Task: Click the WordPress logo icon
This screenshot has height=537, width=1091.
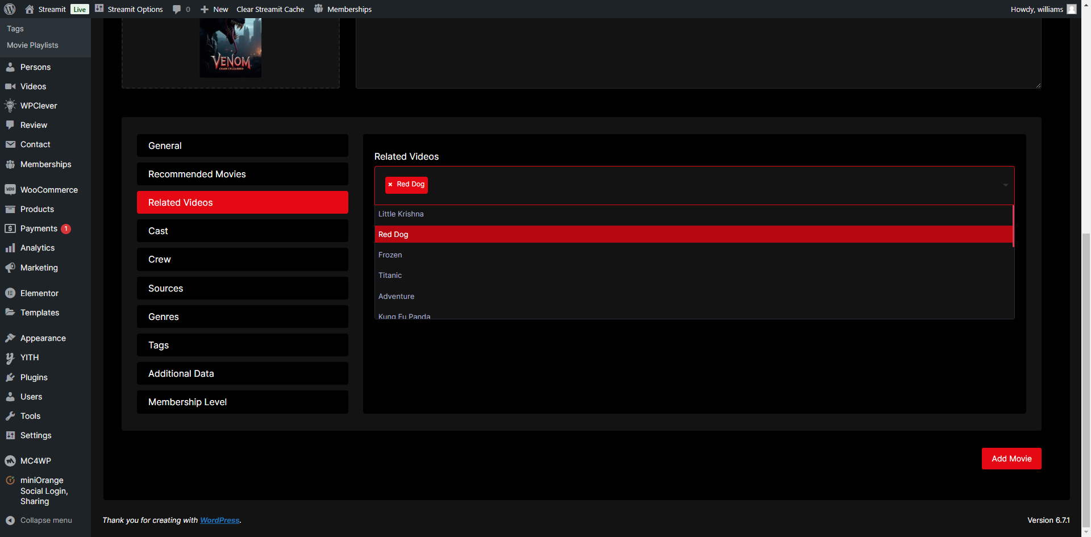Action: pos(10,9)
